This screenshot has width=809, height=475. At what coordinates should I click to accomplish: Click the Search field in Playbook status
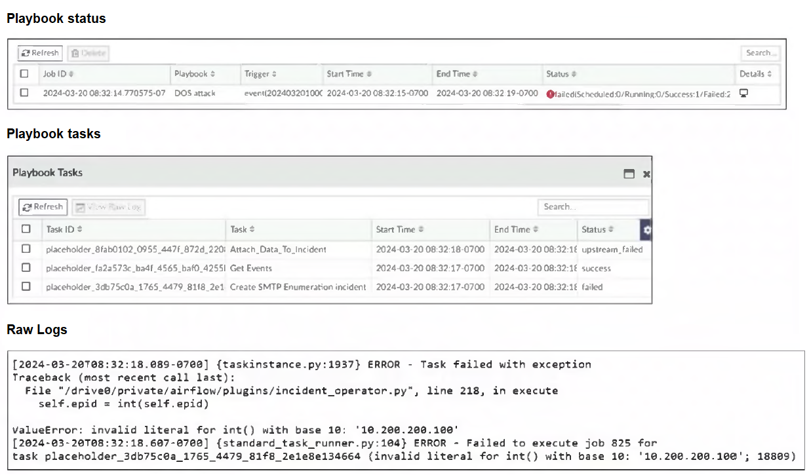(x=761, y=53)
